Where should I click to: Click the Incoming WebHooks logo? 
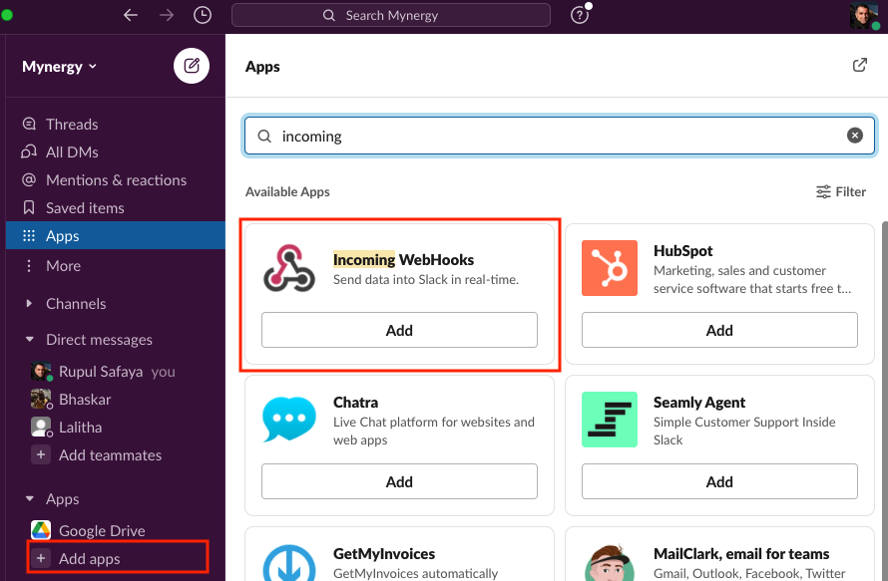(288, 268)
